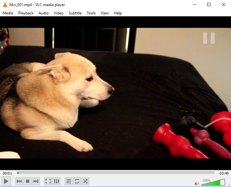Skip to the previous media item
This screenshot has height=187, width=231.
click(x=19, y=181)
